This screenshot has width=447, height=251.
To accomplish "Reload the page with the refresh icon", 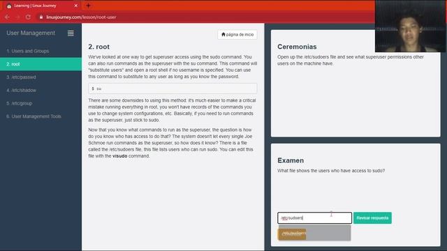I will [x=28, y=17].
